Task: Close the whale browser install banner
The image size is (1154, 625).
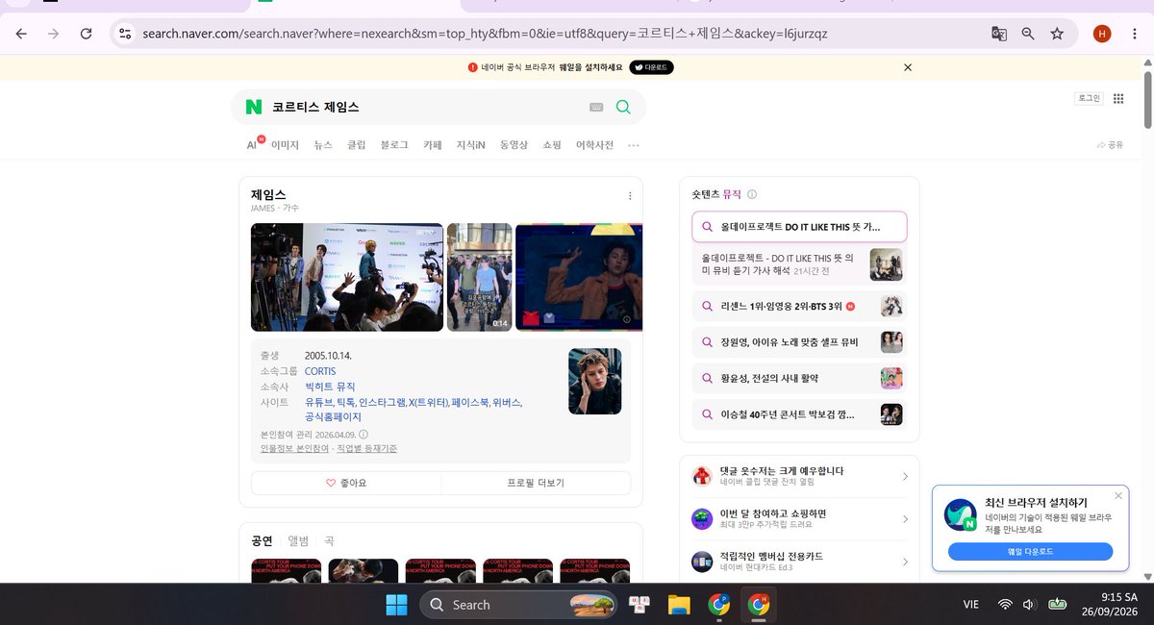Action: point(908,67)
